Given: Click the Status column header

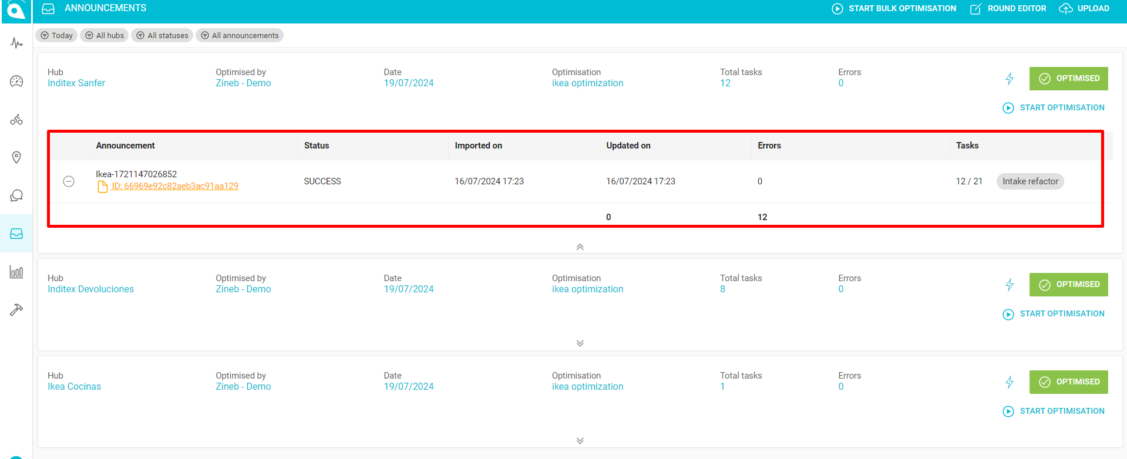Looking at the screenshot, I should [317, 146].
